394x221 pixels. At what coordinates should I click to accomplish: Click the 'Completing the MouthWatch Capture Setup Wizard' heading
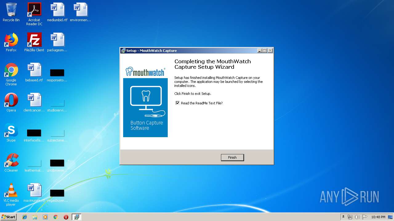[213, 64]
